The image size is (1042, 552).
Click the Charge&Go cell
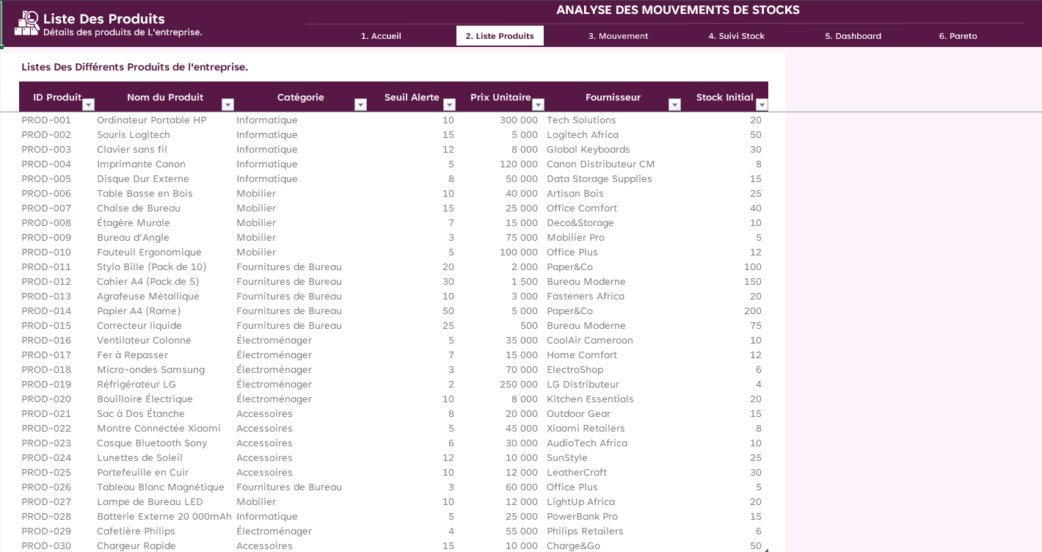(613, 545)
